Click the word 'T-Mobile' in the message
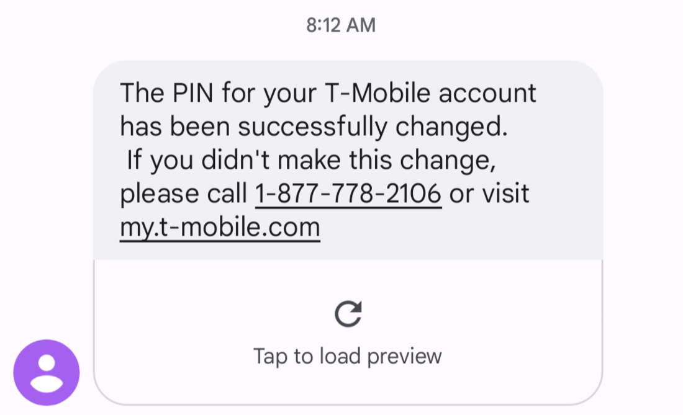Viewport: 683px width, 415px height. 378,93
